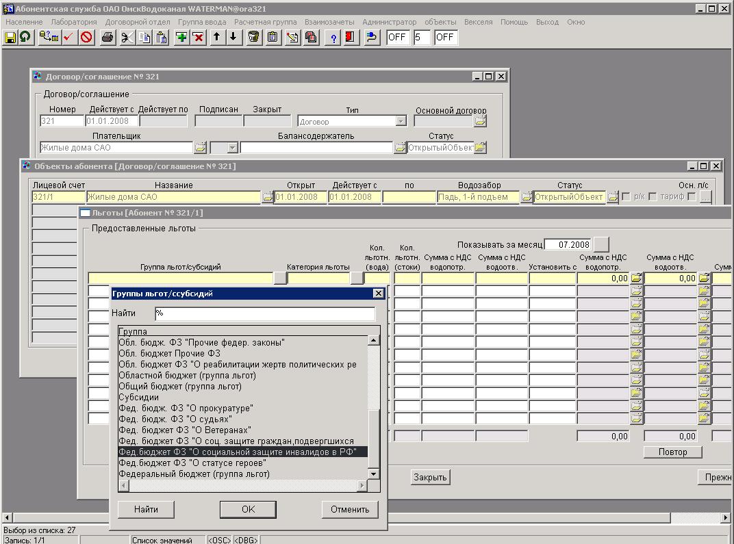
Task: Toggle the checkbox left of 'тариф'
Action: [653, 197]
